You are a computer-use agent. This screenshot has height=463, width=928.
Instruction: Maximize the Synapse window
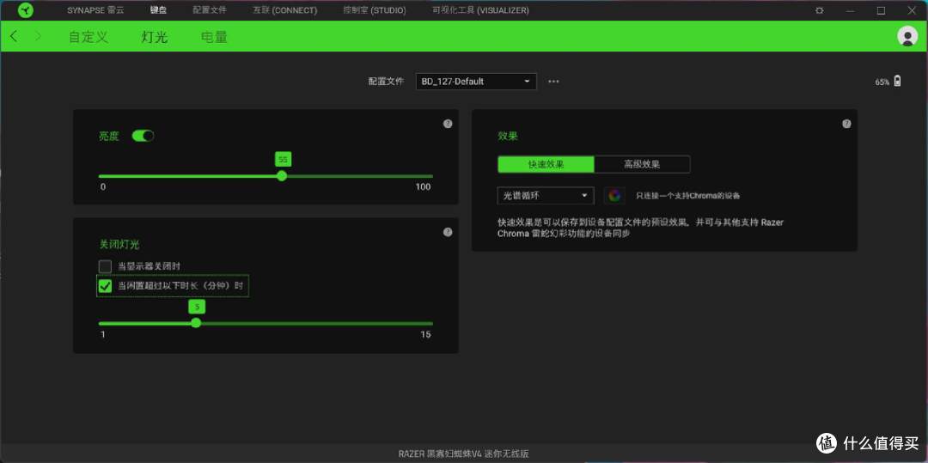pyautogui.click(x=881, y=10)
